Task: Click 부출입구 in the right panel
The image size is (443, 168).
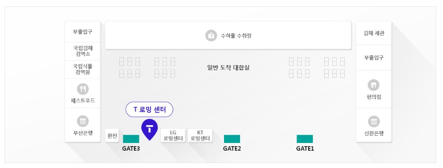Action: coord(374,58)
